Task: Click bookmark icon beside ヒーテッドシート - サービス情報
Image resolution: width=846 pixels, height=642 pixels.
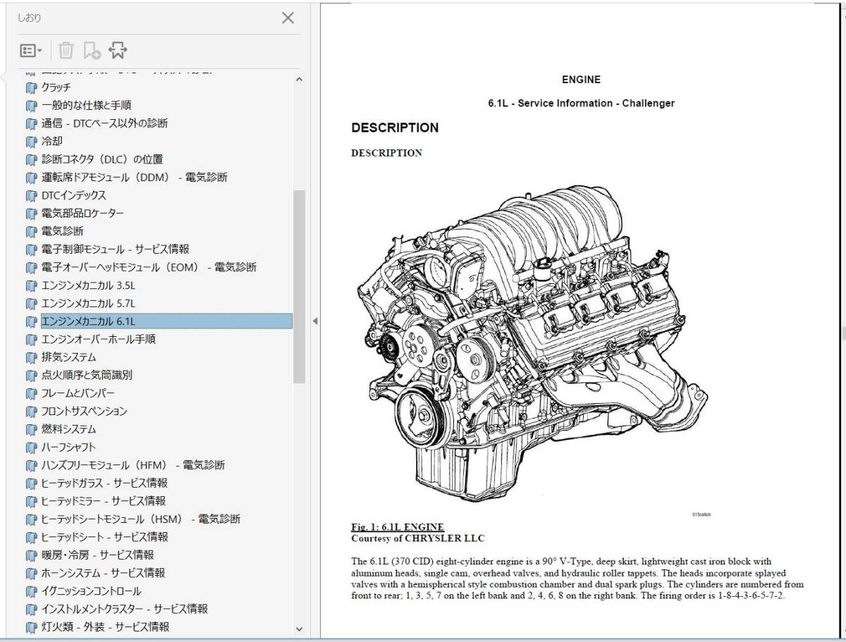Action: coord(30,537)
